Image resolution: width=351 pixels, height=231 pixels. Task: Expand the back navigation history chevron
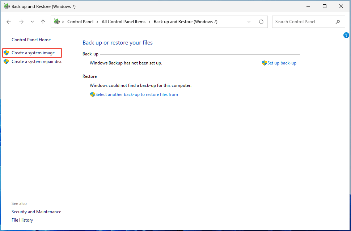[x=32, y=22]
